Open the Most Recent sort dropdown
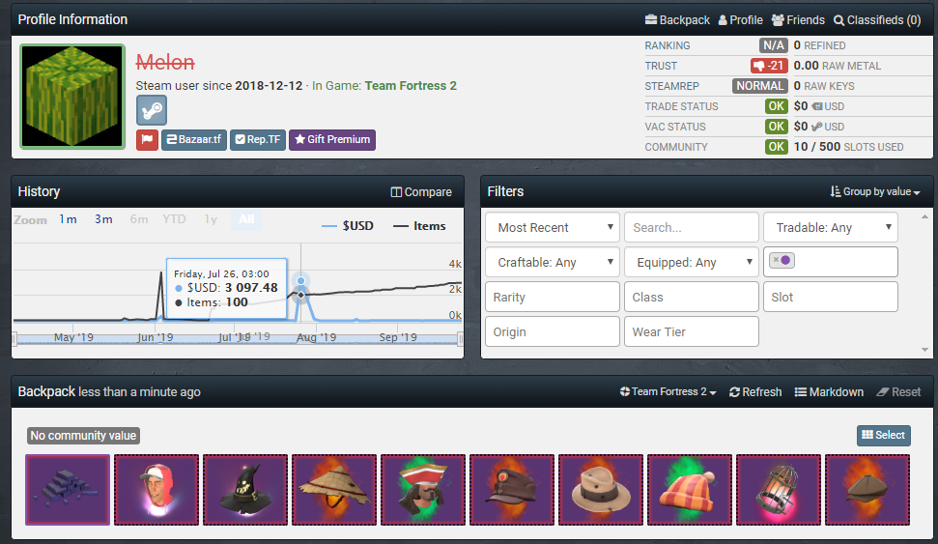Screen dimensions: 938x544 pyautogui.click(x=553, y=227)
